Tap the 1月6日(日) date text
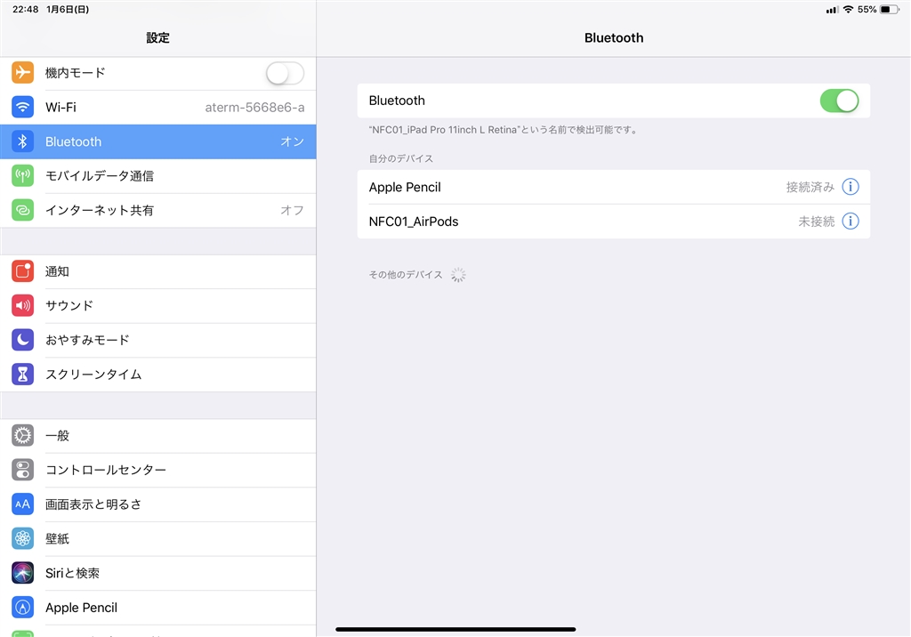This screenshot has height=637, width=911. pyautogui.click(x=68, y=9)
